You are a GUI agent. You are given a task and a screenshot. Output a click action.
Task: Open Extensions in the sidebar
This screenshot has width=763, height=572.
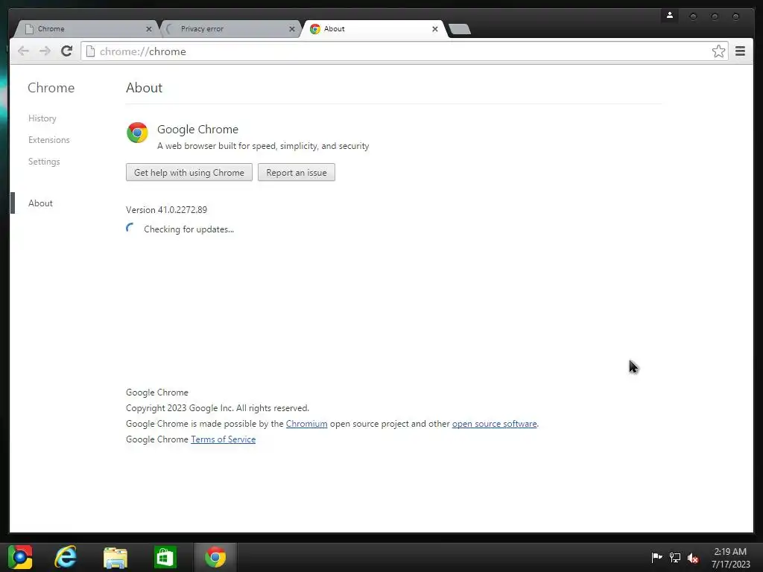[48, 139]
